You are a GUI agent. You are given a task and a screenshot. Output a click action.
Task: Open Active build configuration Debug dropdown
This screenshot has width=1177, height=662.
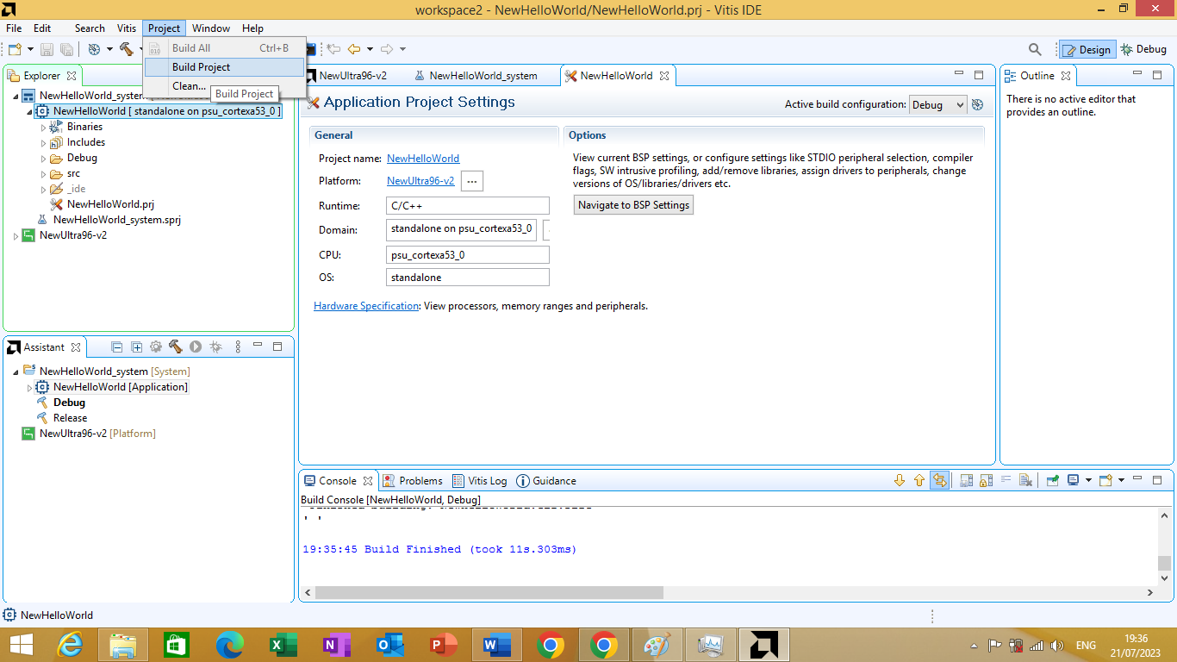pos(938,104)
